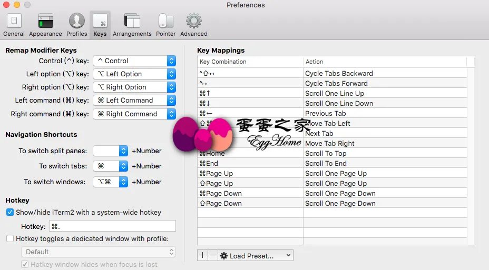Screen dimensions: 489x270
Task: Click the Hotkey input field
Action: pos(112,226)
